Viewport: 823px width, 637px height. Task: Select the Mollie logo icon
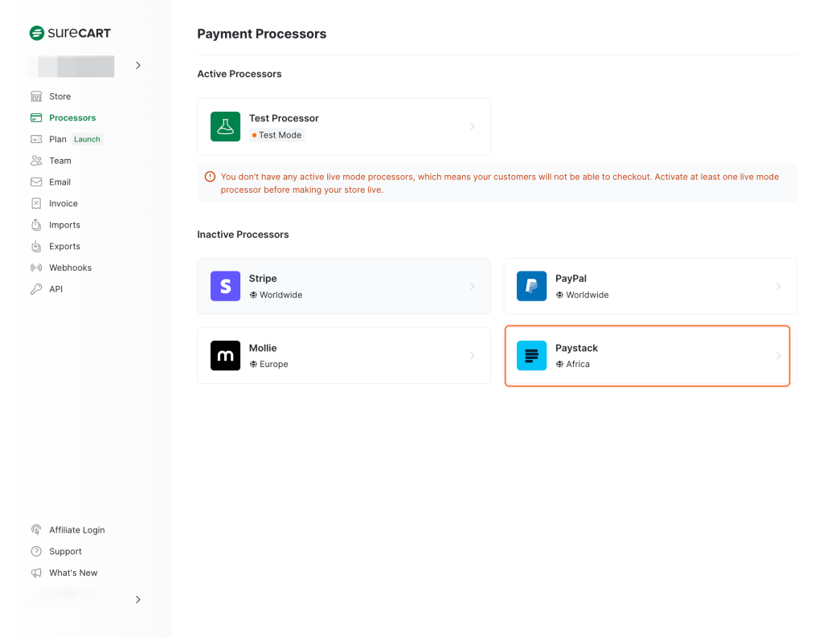pos(225,355)
